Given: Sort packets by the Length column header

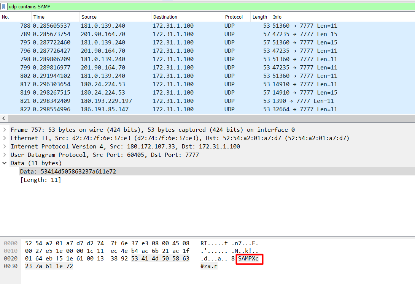Looking at the screenshot, I should 261,17.
